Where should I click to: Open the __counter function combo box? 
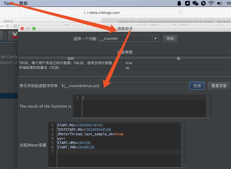(x=128, y=39)
